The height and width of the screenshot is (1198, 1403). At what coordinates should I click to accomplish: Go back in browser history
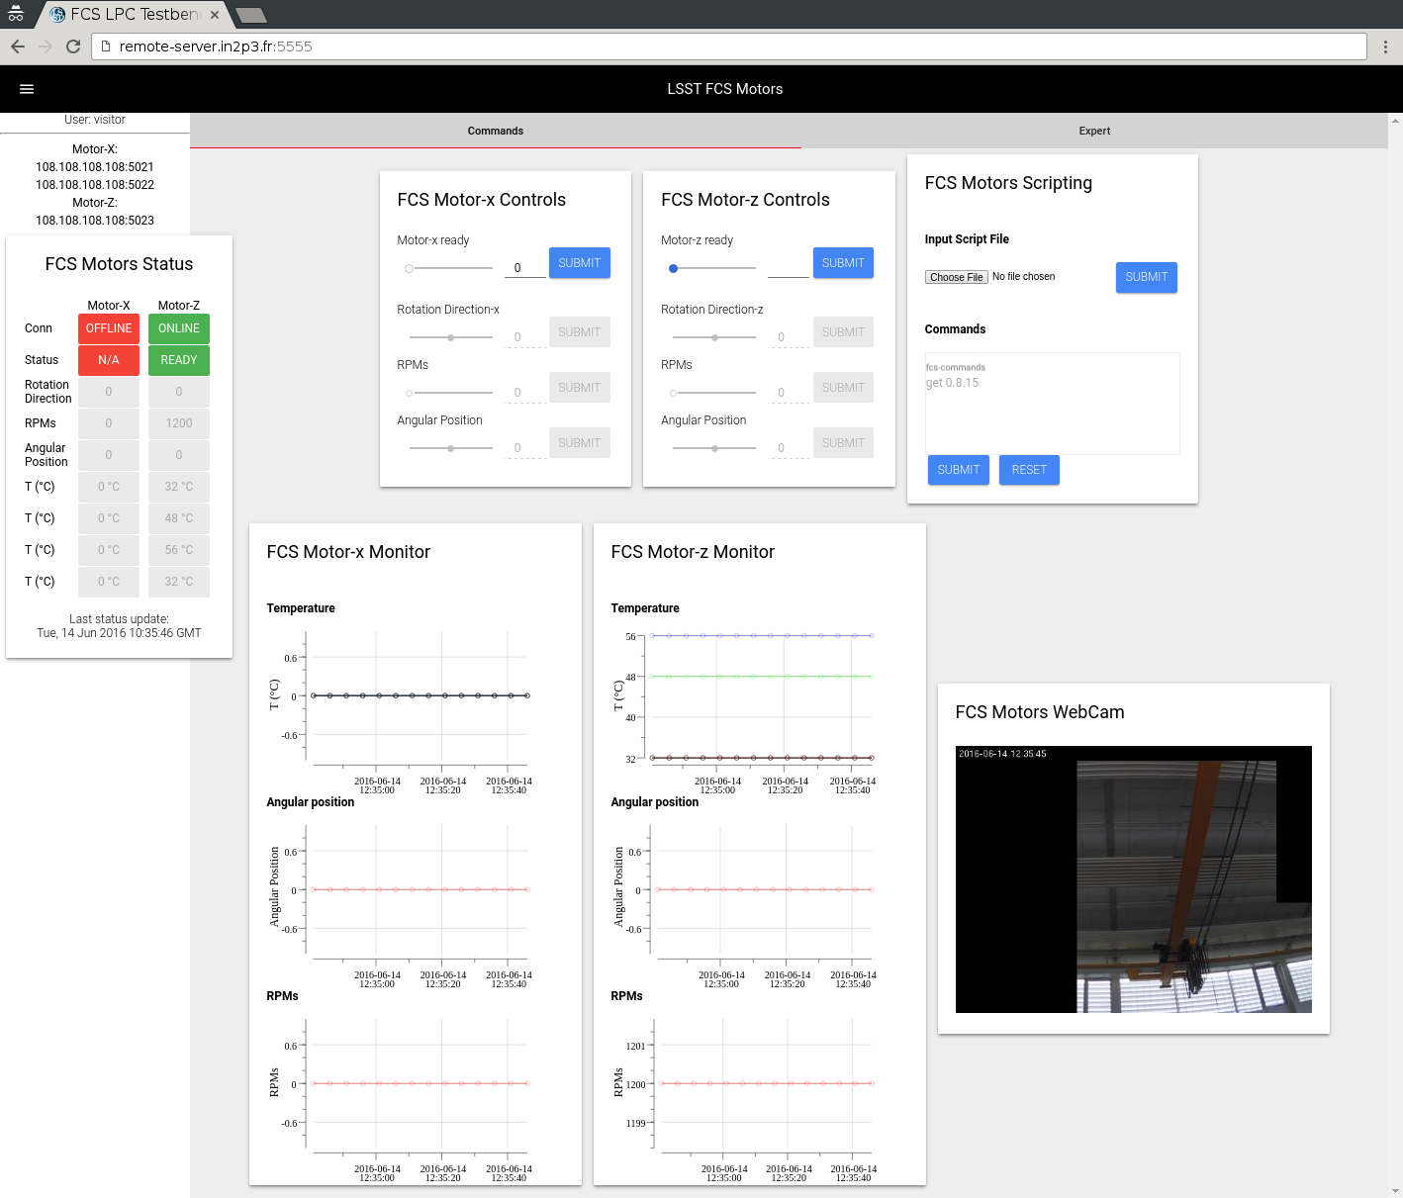(18, 46)
